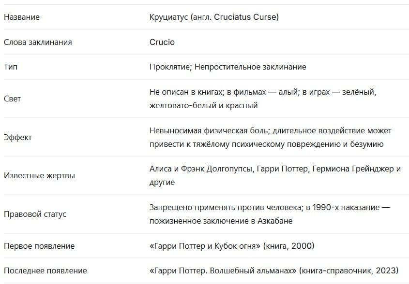Click 'пожизненное заключение в Азкабане' text
Viewport: 409px width, 284px height.
click(221, 221)
